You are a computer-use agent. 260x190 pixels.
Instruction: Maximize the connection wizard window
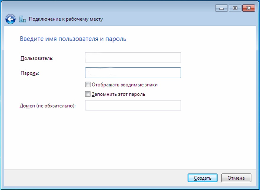click(x=235, y=8)
